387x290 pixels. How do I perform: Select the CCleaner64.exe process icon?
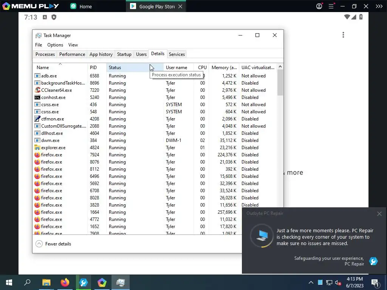click(x=37, y=90)
